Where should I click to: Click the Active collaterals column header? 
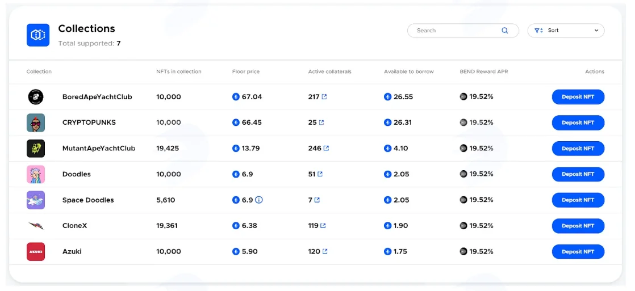pyautogui.click(x=329, y=71)
